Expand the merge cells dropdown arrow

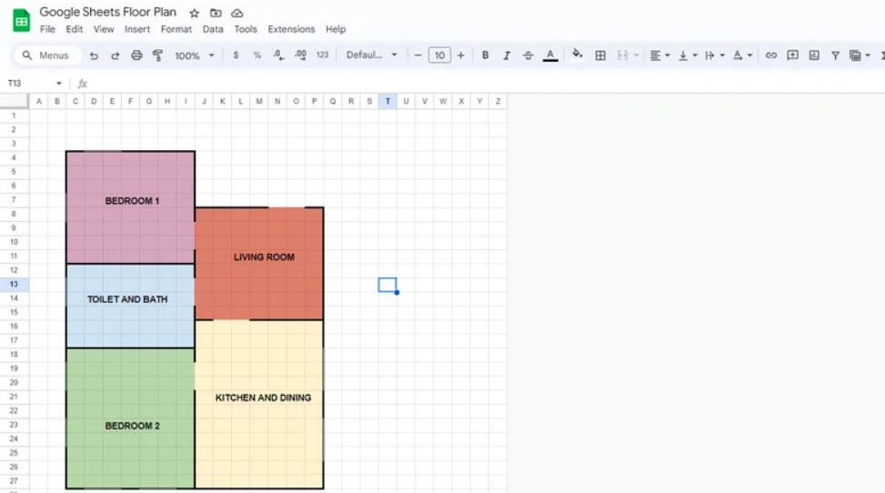pyautogui.click(x=636, y=55)
